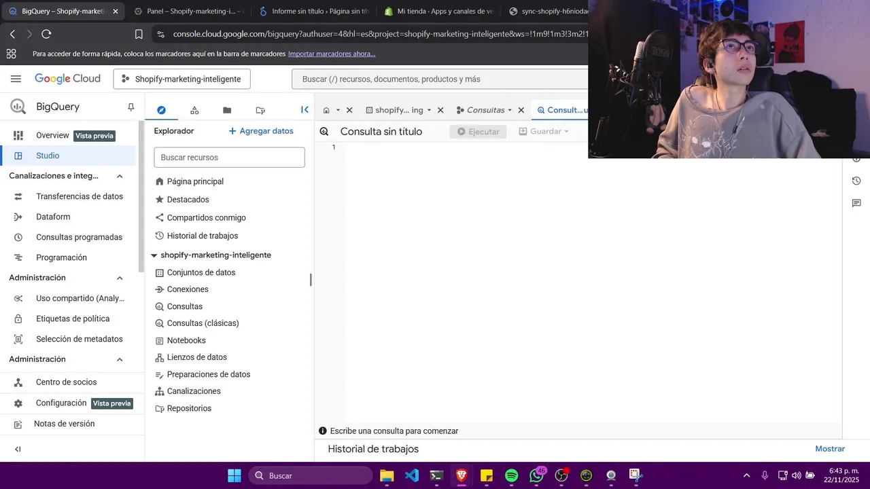The image size is (870, 489).
Task: Open Snipping Tool from the taskbar
Action: point(636,475)
